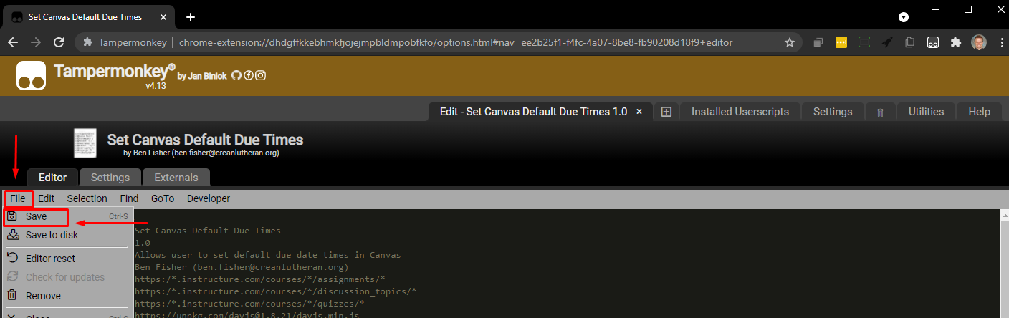Image resolution: width=1009 pixels, height=318 pixels.
Task: Click the version line '1.0' in the code
Action: (143, 243)
